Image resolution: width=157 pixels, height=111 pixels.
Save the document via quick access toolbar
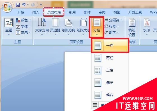click(18, 5)
